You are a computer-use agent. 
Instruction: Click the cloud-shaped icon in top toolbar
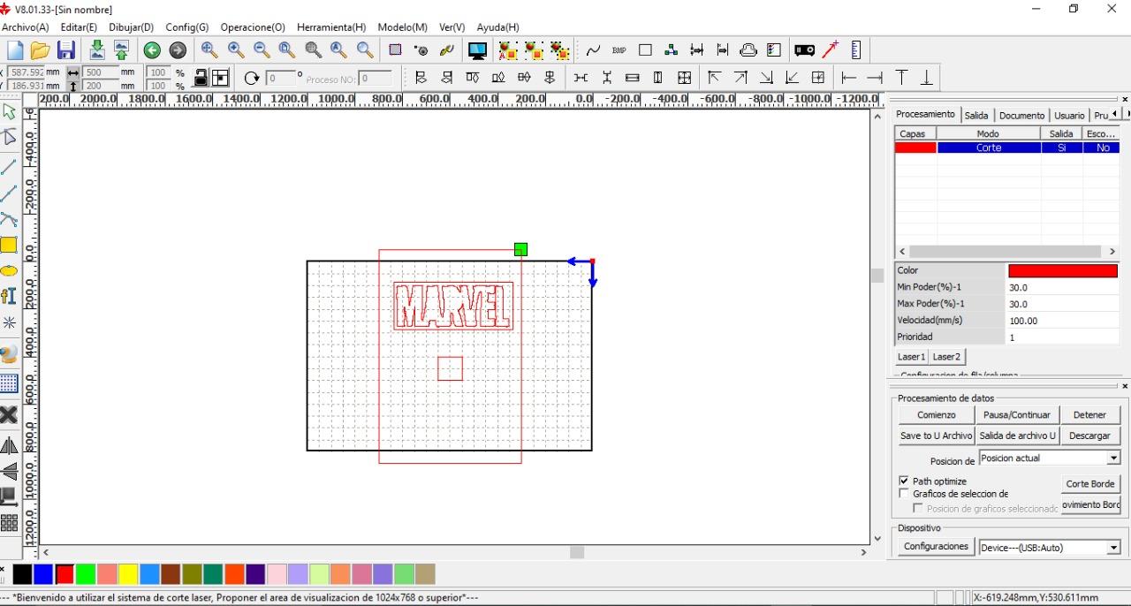coord(748,50)
